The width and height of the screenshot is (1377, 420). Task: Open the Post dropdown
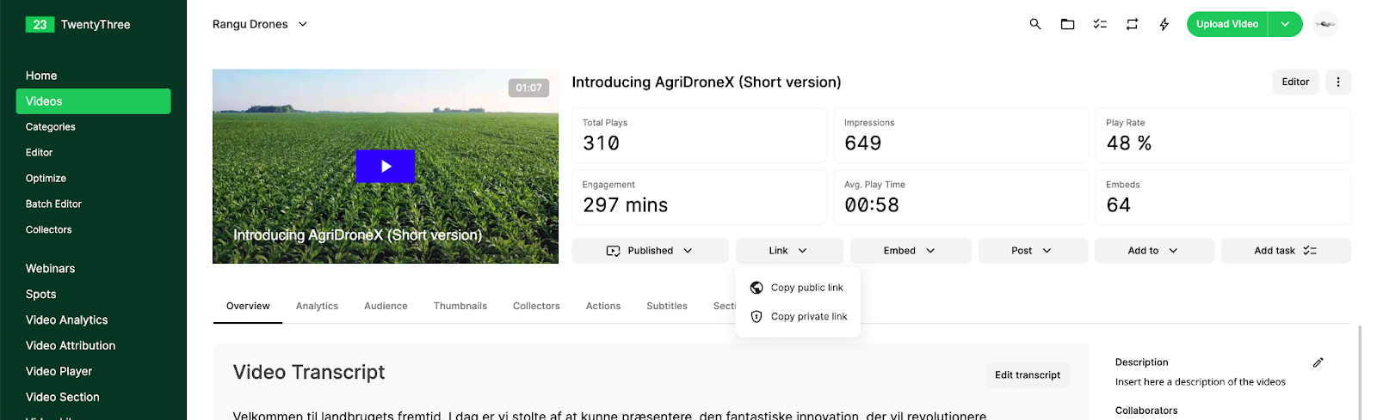click(1033, 251)
